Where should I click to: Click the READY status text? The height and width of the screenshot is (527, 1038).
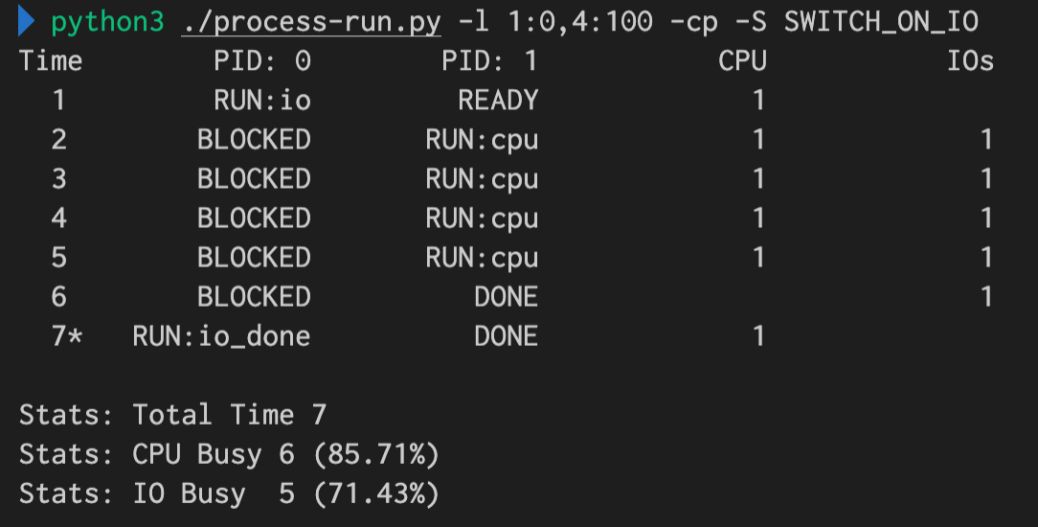(497, 101)
